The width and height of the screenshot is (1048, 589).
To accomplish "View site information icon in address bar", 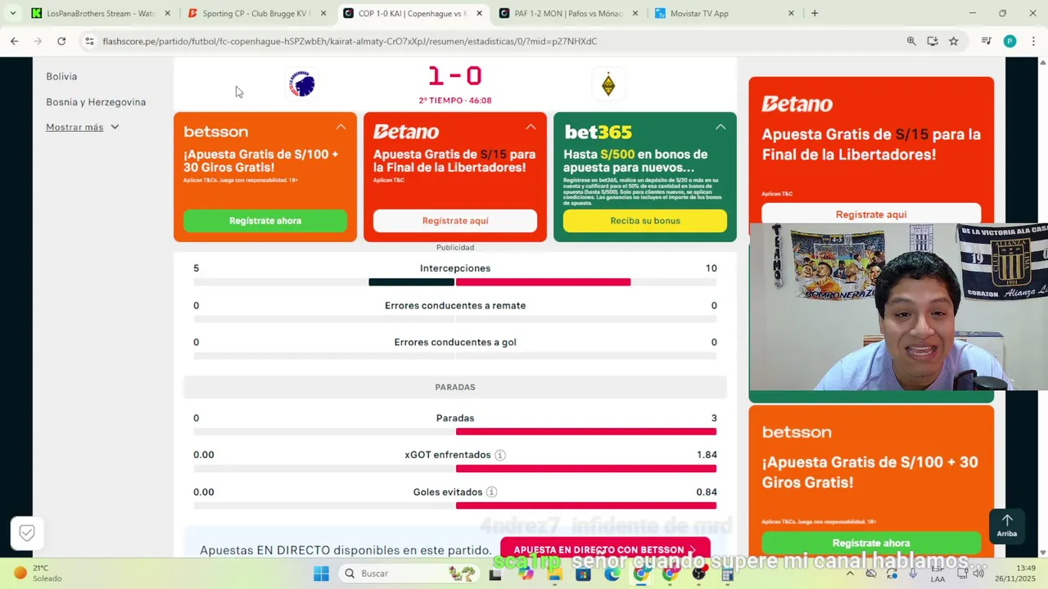I will 89,41.
